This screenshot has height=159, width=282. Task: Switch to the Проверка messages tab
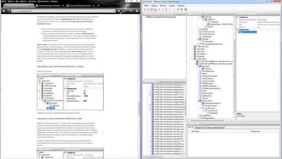[x=200, y=128]
